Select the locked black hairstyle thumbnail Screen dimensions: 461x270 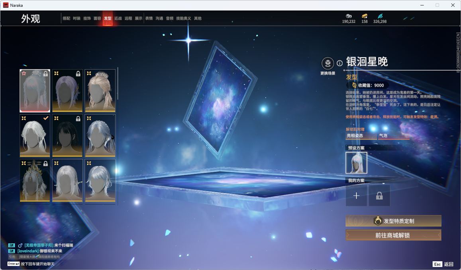67,135
